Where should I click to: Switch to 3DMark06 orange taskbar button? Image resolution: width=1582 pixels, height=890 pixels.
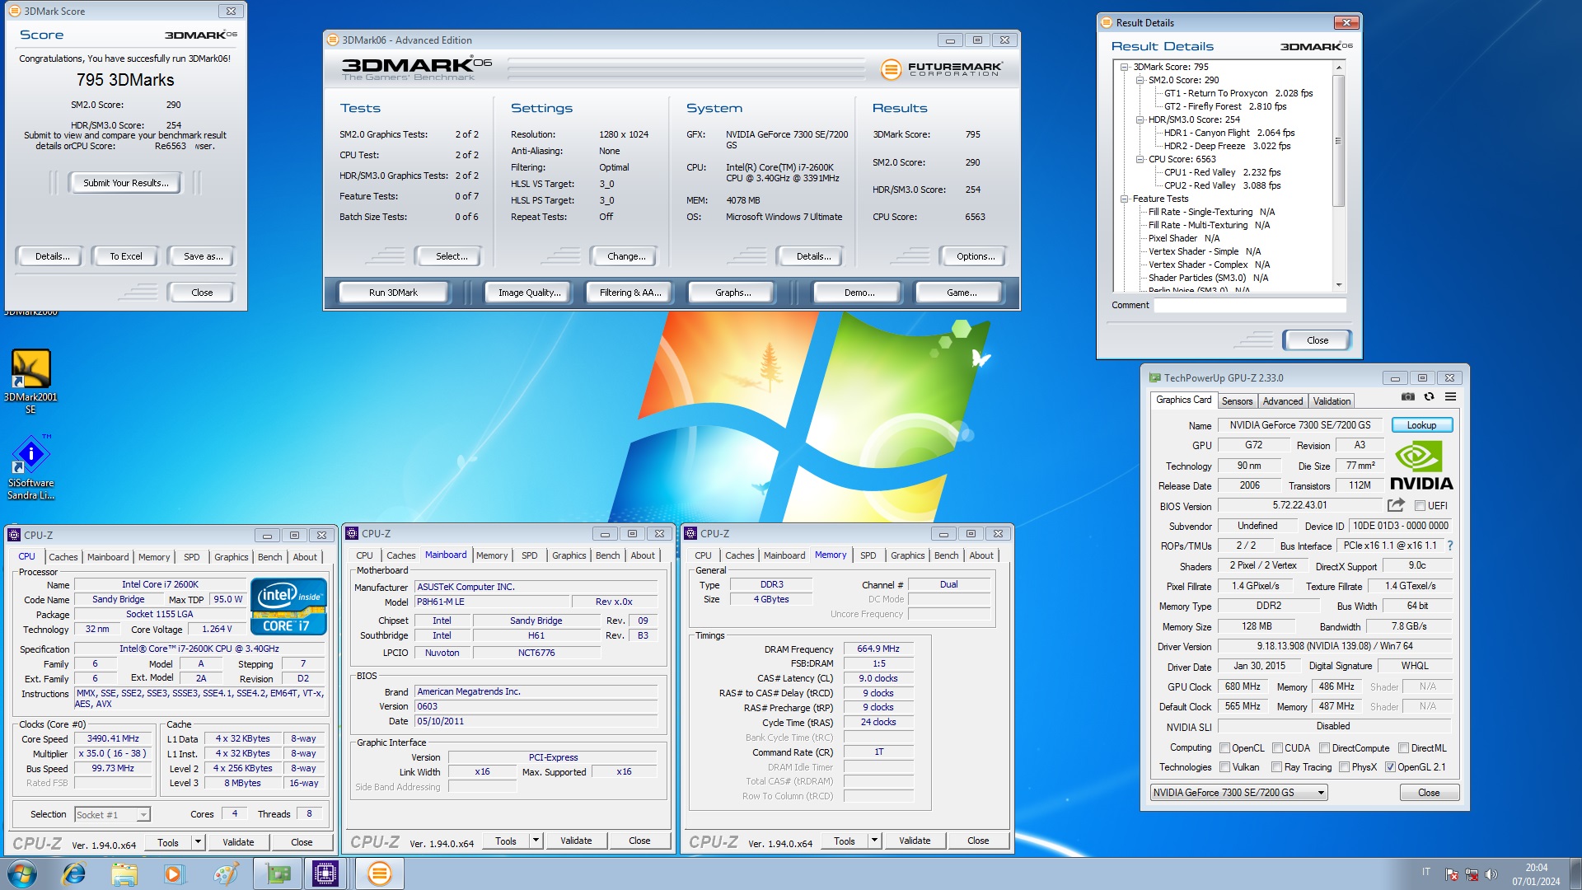379,874
